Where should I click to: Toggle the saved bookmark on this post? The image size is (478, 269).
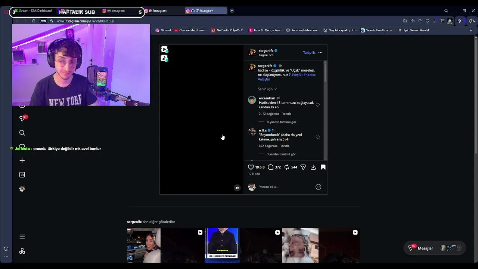pos(323,167)
